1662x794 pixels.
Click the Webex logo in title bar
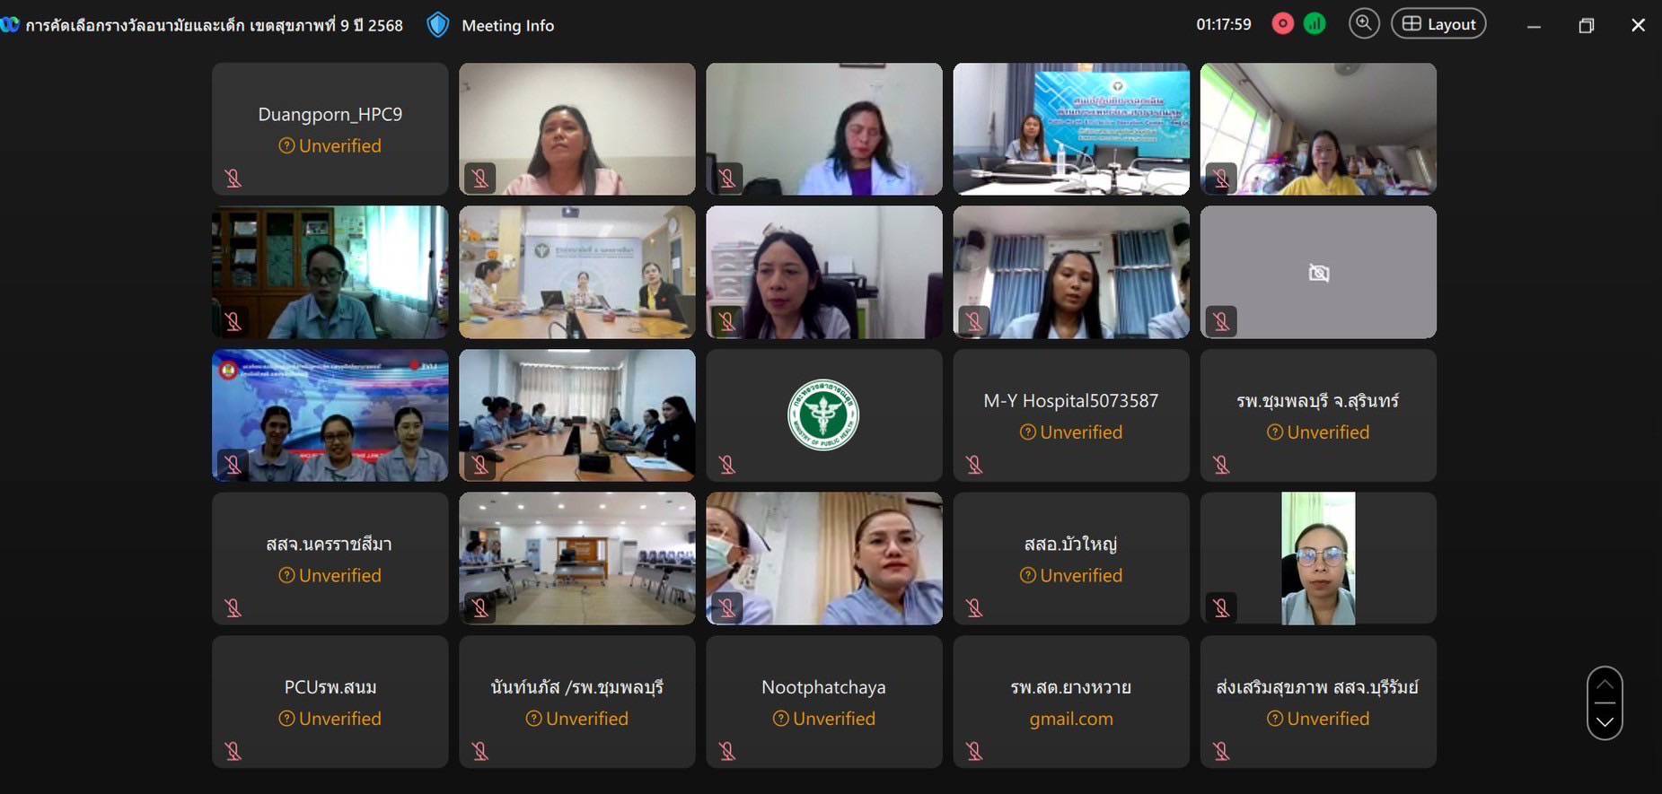point(10,24)
